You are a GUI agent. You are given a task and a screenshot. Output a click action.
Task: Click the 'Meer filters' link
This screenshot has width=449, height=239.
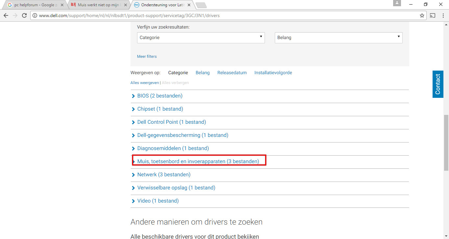147,56
